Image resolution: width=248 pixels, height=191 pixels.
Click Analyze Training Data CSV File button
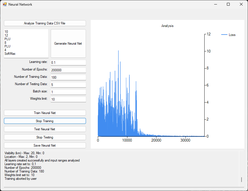tap(45, 23)
